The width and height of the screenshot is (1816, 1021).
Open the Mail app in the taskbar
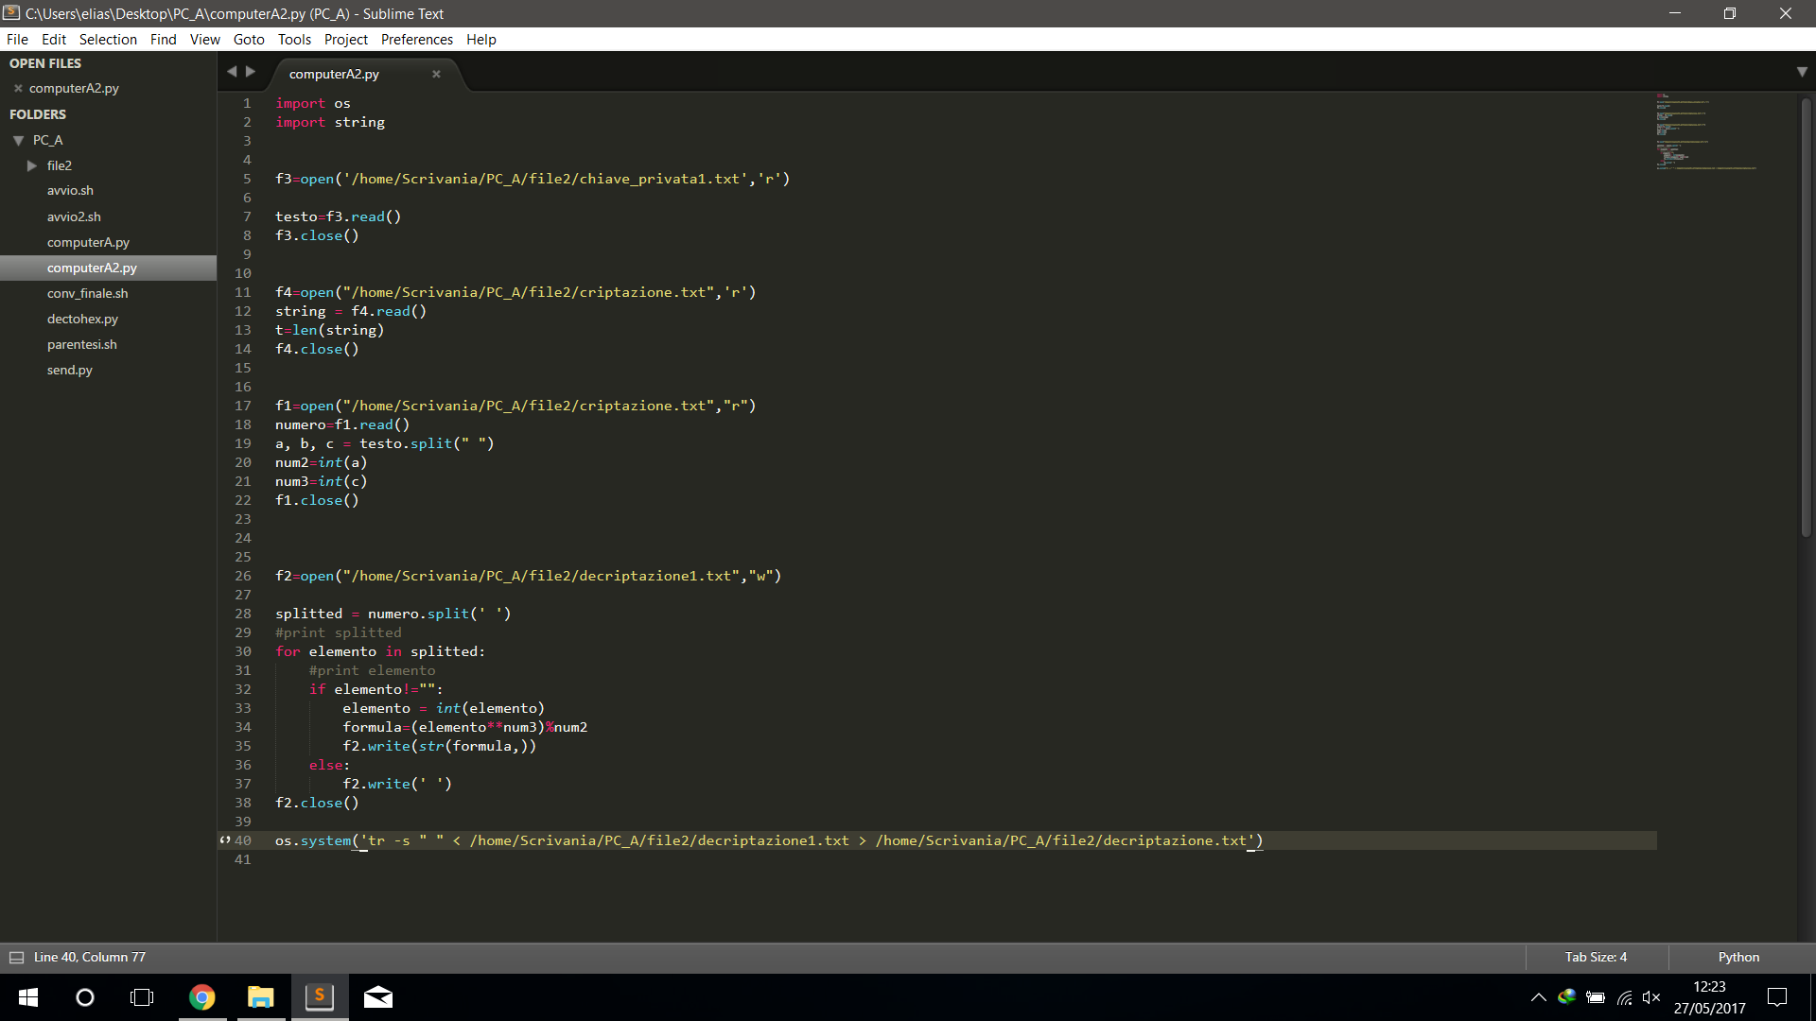click(x=377, y=997)
